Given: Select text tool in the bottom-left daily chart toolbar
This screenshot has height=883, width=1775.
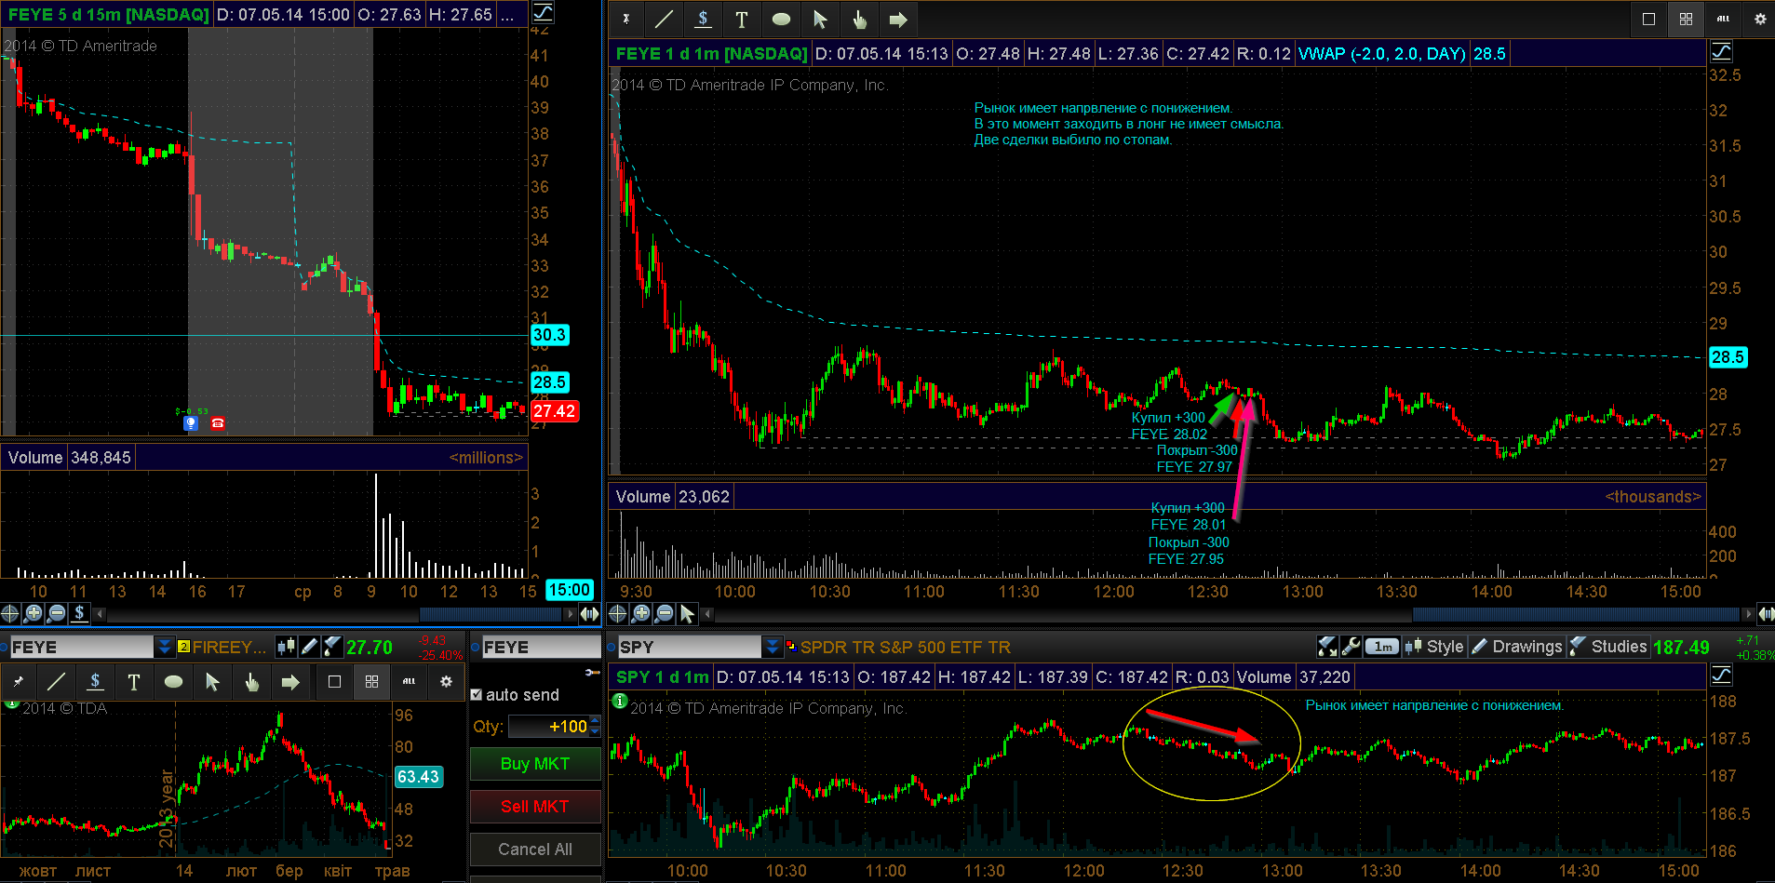Looking at the screenshot, I should click(x=134, y=682).
